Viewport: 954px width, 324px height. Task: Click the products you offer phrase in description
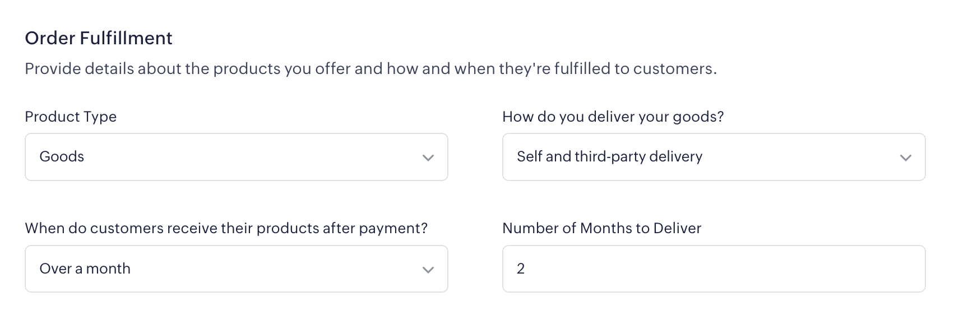coord(282,69)
